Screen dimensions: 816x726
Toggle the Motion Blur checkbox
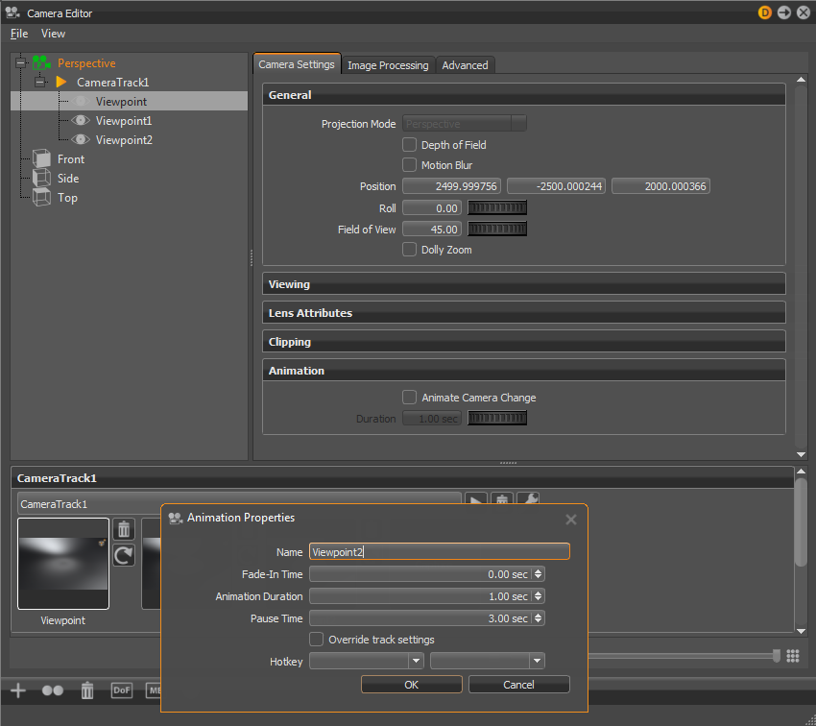pos(410,165)
